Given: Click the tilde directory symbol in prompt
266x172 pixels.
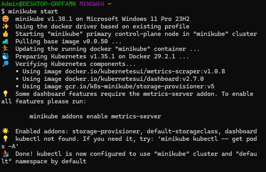Looking at the screenshot, I should click(x=109, y=4).
